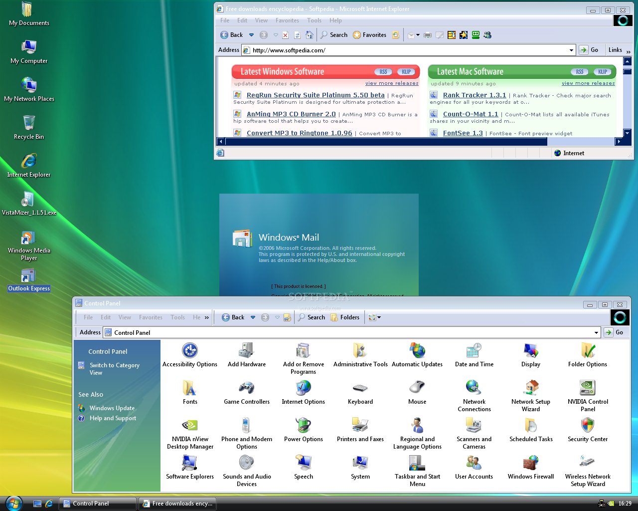Open the Tools menu in Internet Explorer

[314, 20]
